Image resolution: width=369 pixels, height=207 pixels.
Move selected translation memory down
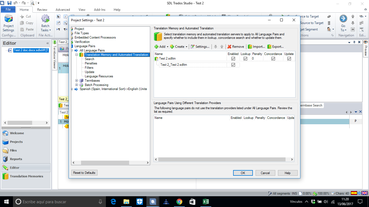(x=216, y=47)
